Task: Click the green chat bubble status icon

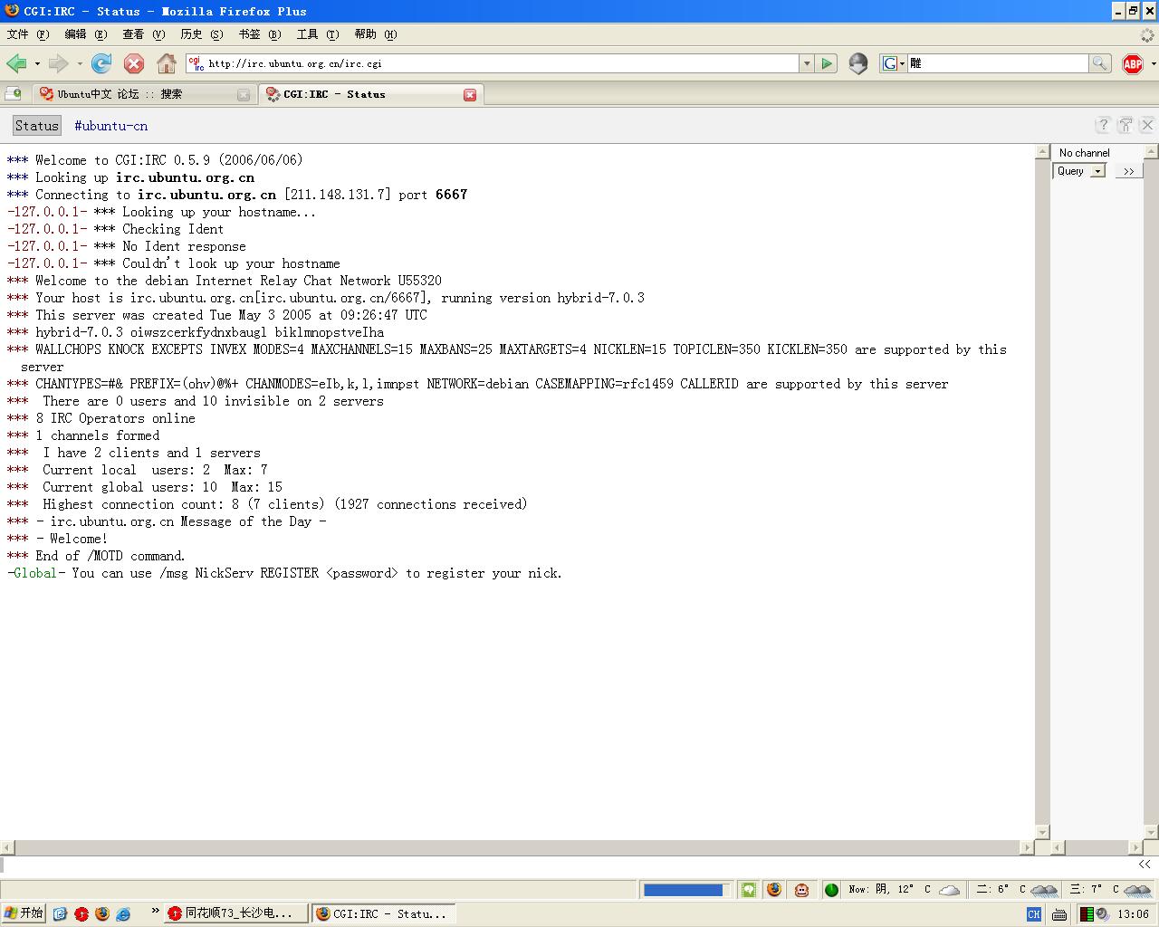Action: (x=748, y=890)
